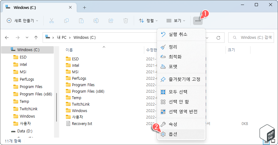Open 옵션 options from menu

(181, 134)
